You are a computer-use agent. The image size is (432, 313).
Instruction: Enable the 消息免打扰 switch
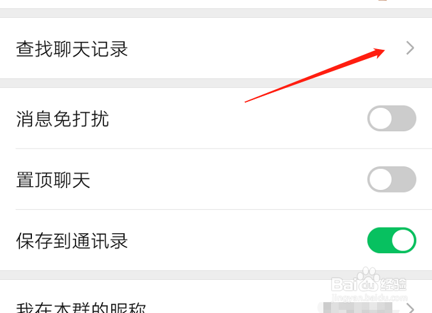tap(392, 119)
